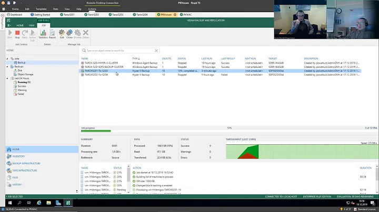Select Running (1) tree item

tap(24, 82)
